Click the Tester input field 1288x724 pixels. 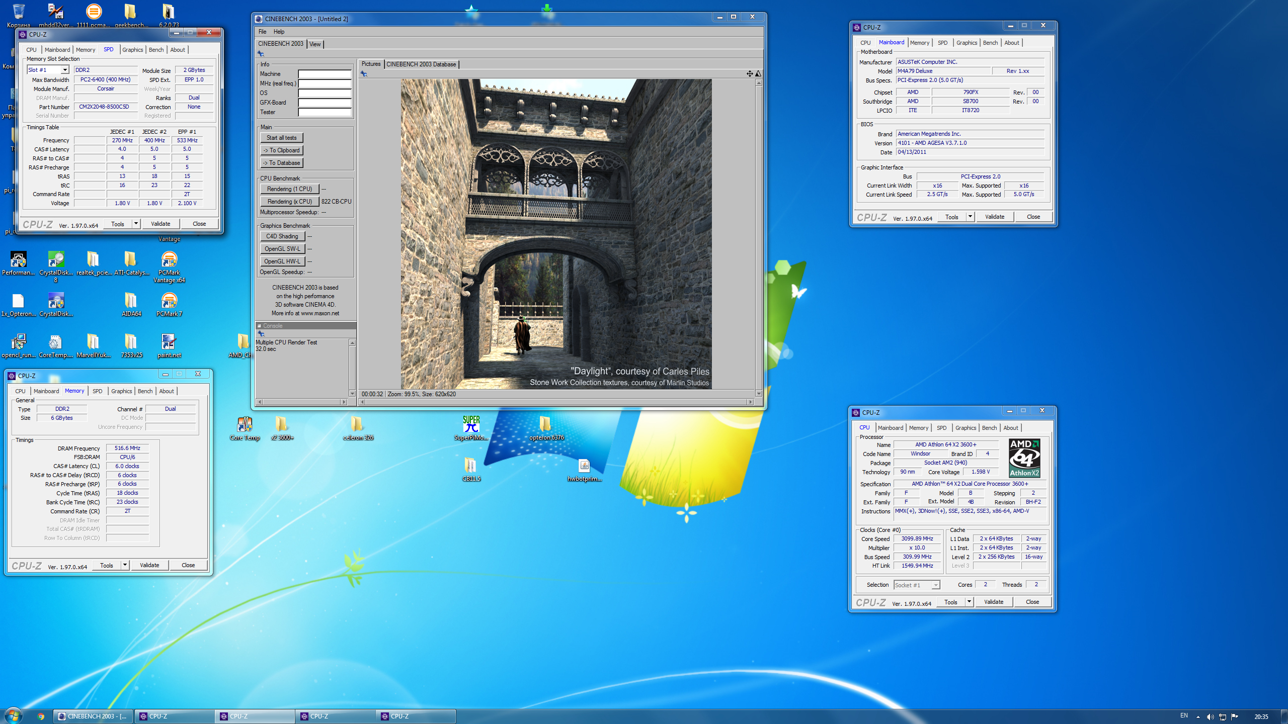tap(325, 112)
